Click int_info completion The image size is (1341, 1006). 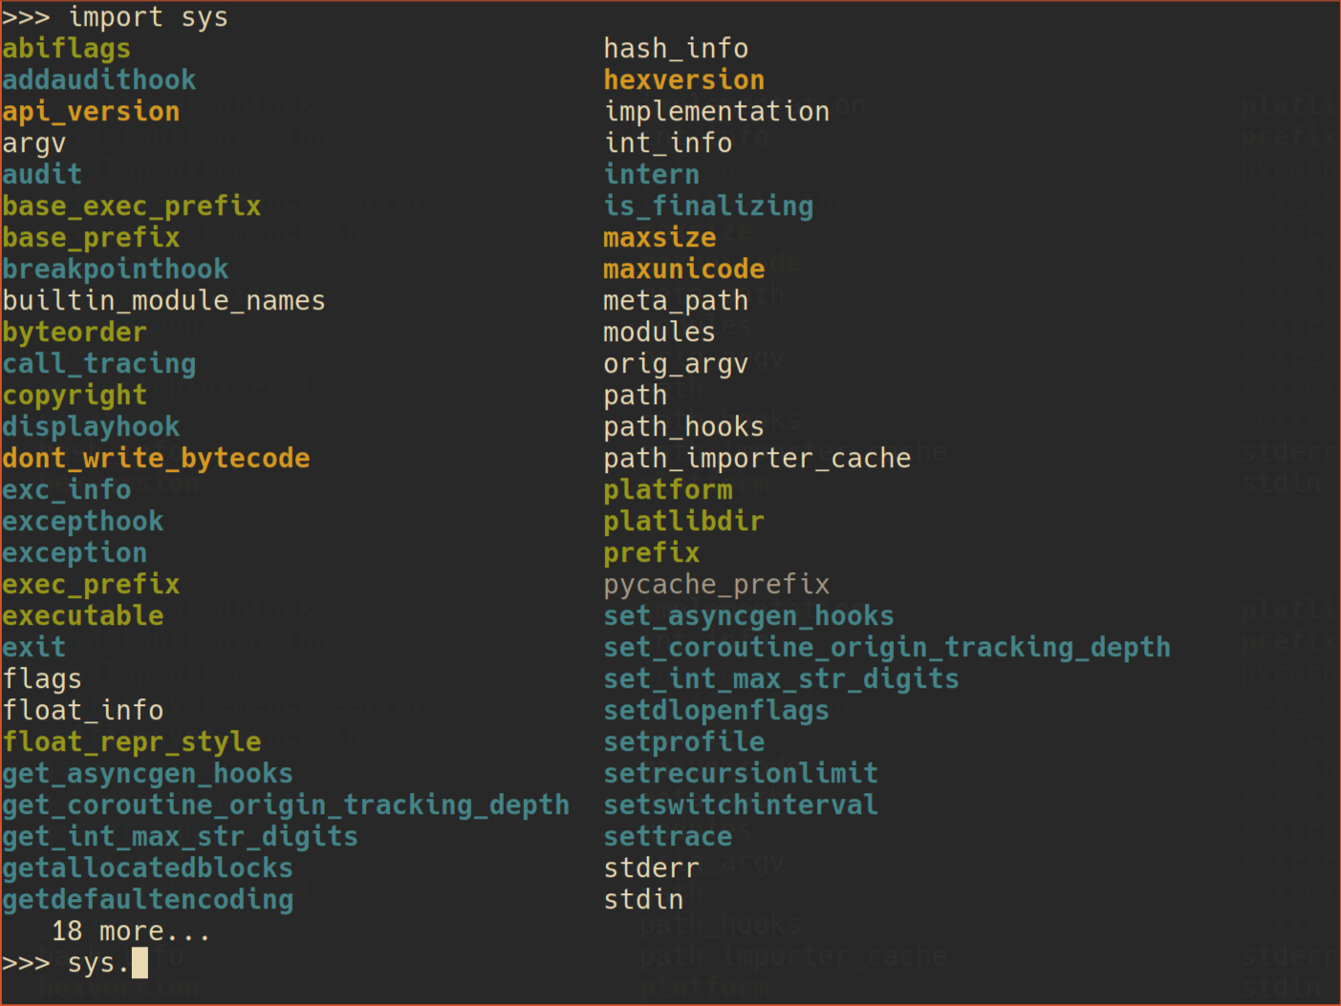pos(667,143)
